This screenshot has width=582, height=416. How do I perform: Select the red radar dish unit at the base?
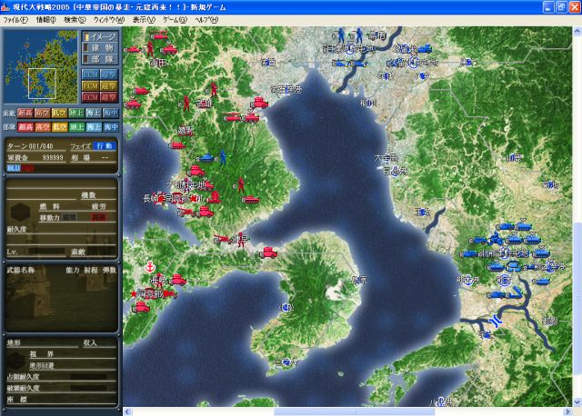[x=215, y=196]
